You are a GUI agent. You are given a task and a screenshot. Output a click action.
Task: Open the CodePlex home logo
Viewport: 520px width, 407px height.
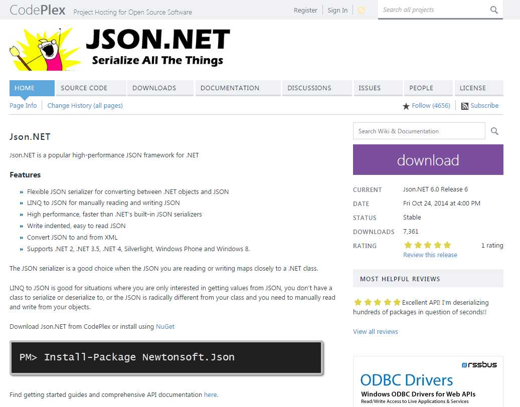pyautogui.click(x=38, y=10)
